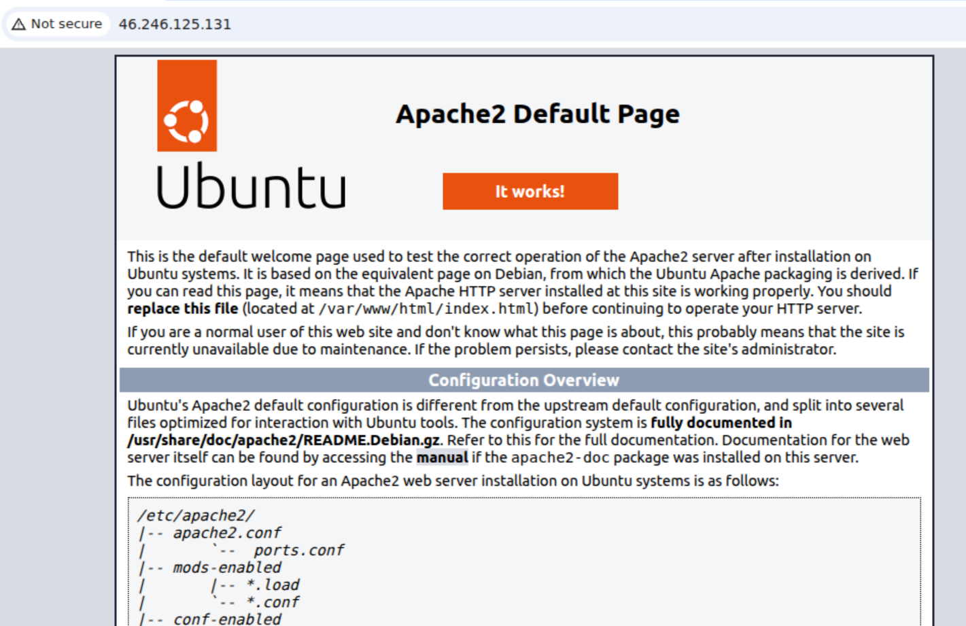Screen dimensions: 966x626
Task: Open the 'manual' documentation link
Action: point(442,457)
